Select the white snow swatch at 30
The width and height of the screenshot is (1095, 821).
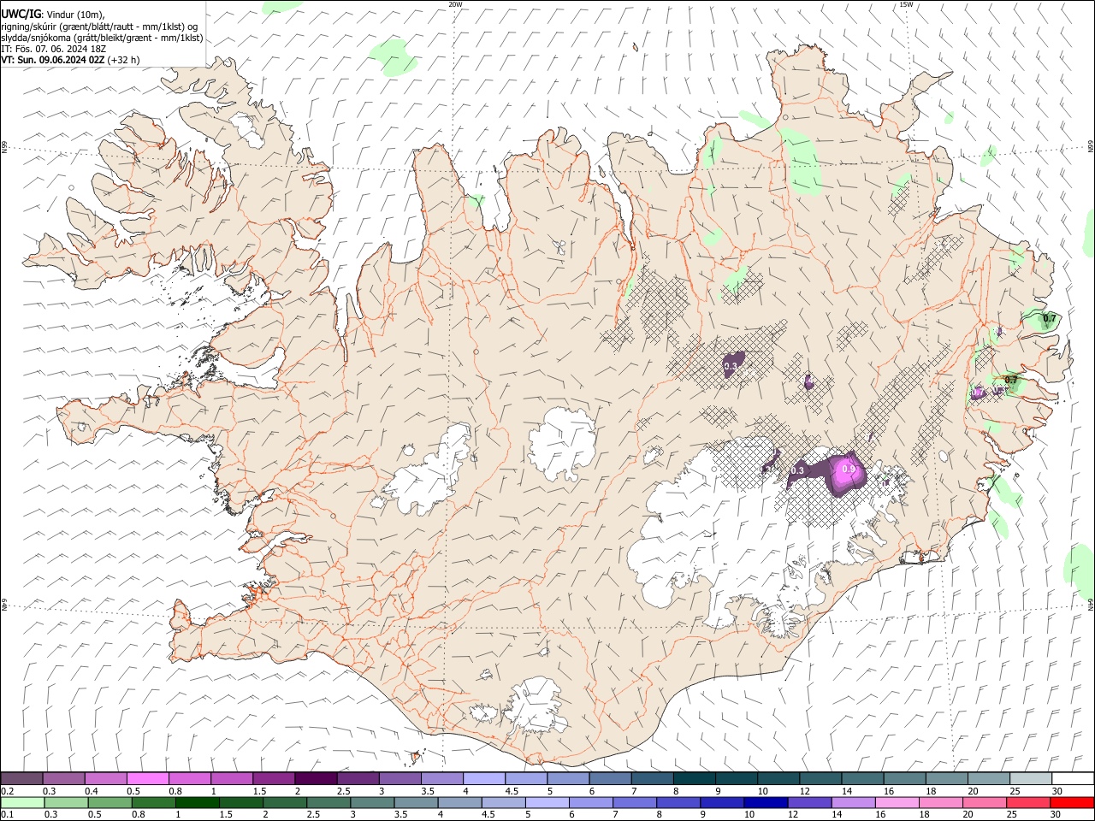tap(1073, 778)
